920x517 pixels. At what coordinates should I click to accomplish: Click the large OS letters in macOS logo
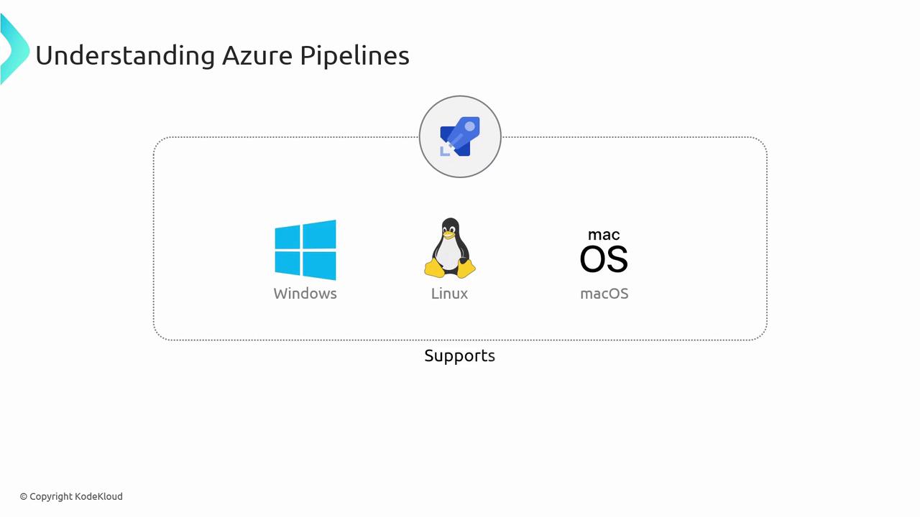pos(604,259)
